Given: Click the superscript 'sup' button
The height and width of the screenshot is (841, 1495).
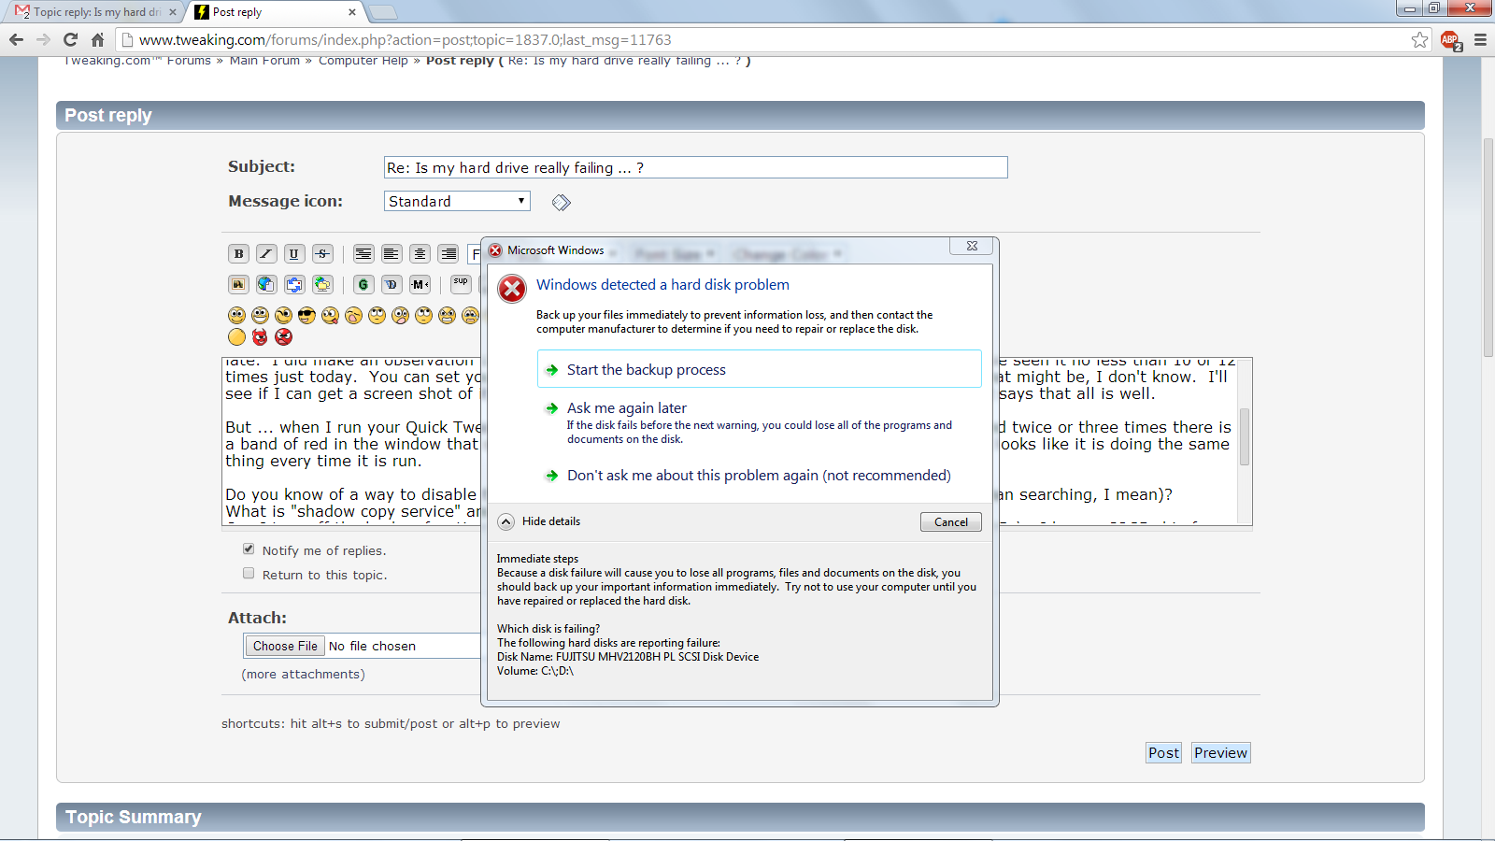Looking at the screenshot, I should click(x=461, y=284).
